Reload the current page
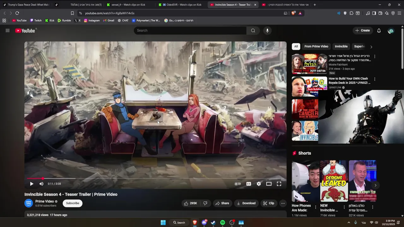 pyautogui.click(x=17, y=13)
